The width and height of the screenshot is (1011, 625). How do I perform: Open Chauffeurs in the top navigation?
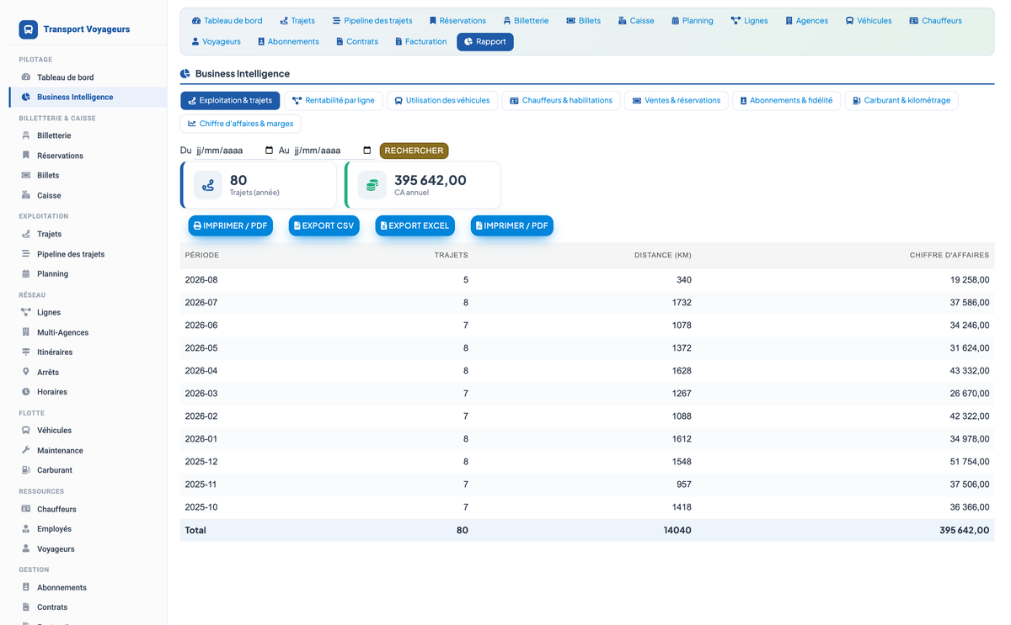point(935,20)
